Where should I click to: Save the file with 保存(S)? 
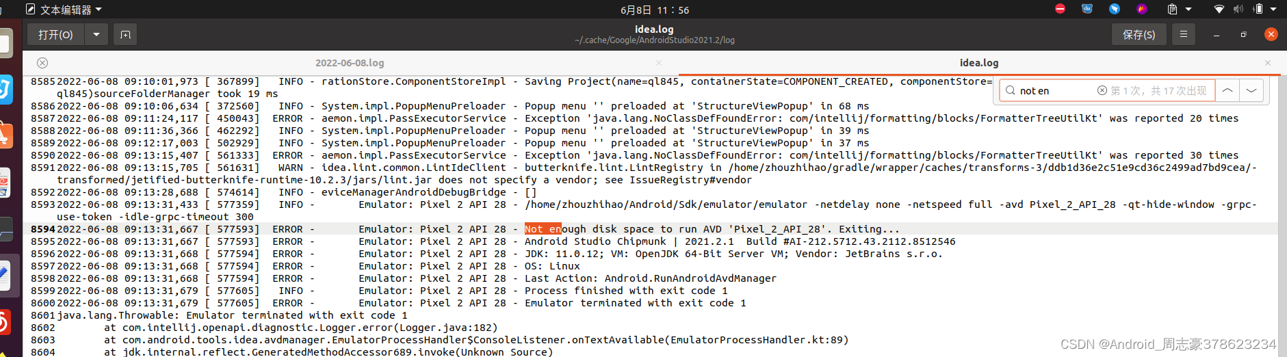coord(1139,34)
